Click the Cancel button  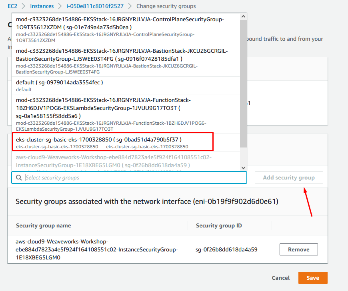tap(281, 278)
